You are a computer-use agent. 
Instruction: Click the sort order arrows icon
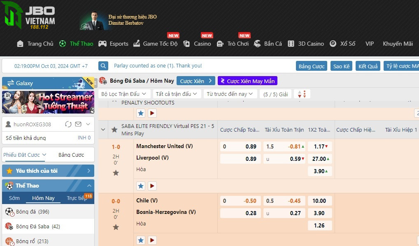pos(302,94)
